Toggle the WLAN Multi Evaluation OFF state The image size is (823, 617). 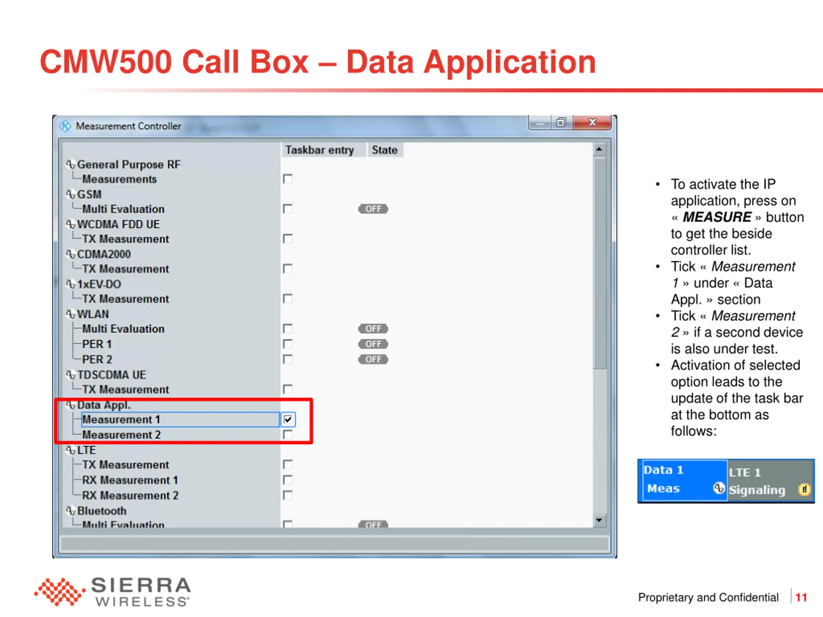(373, 329)
